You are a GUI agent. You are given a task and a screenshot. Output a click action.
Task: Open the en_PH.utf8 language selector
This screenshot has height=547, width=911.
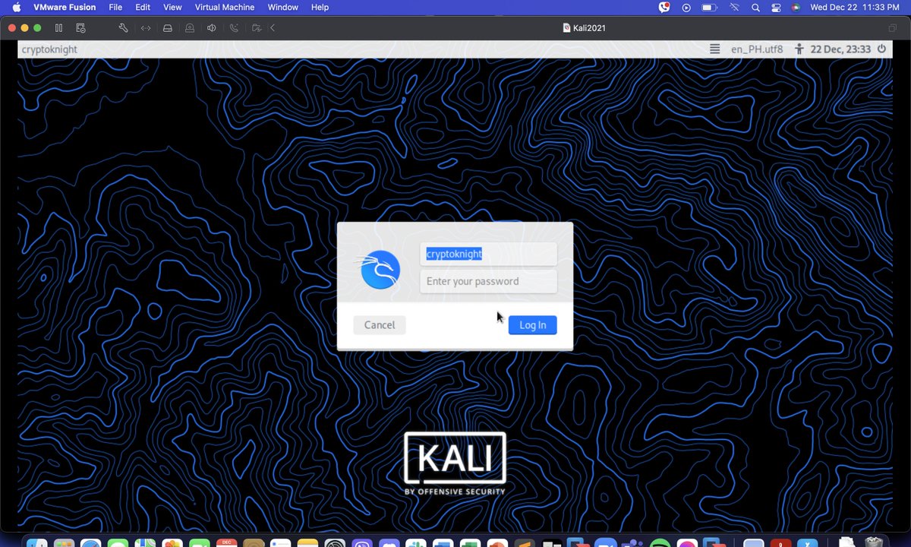pos(757,49)
